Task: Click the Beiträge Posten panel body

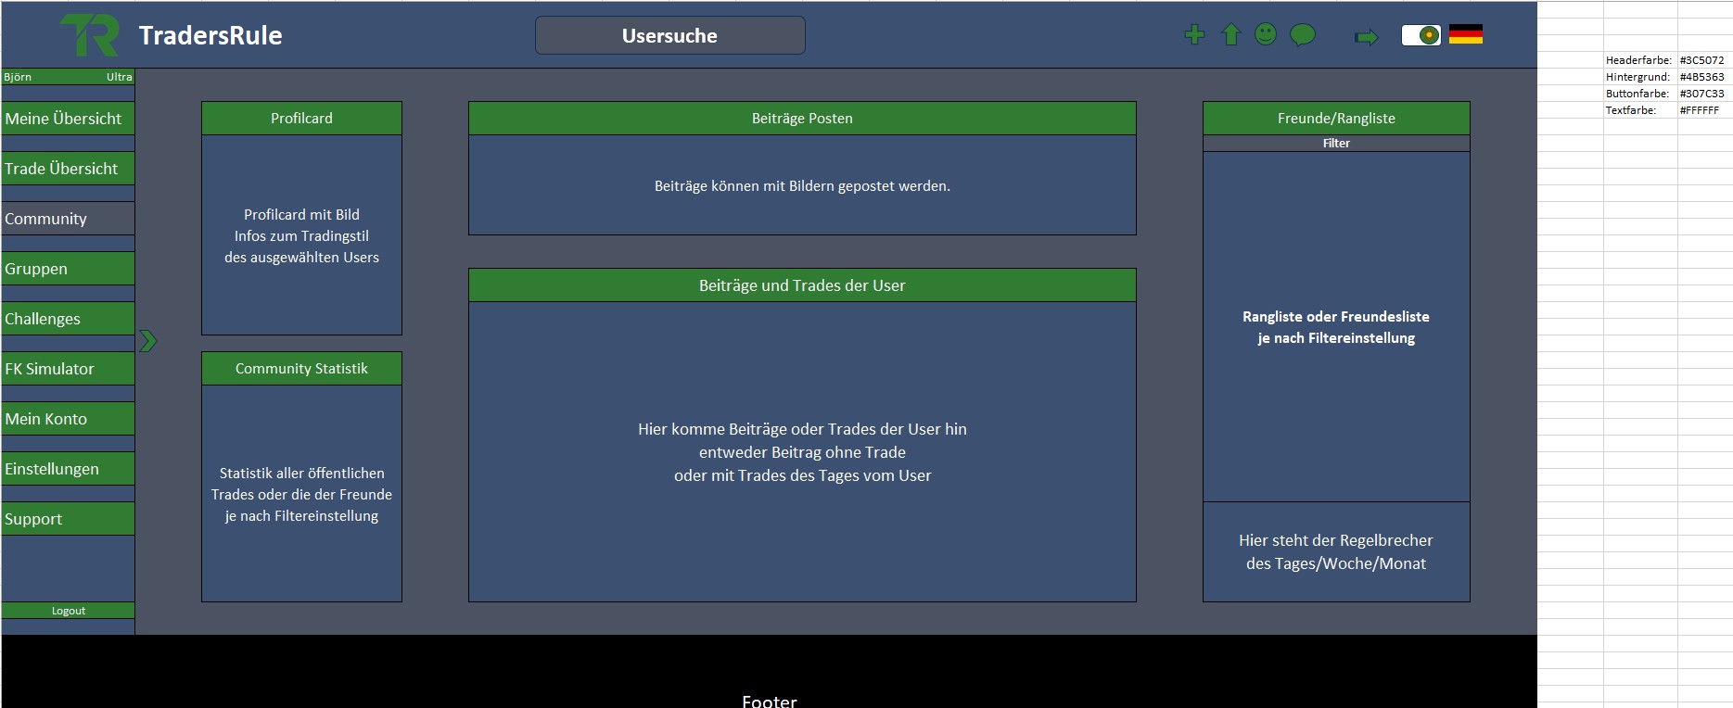Action: [x=802, y=185]
